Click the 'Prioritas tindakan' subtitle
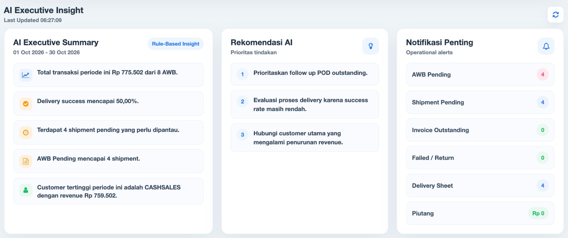Screen dimensions: 568x238 coord(254,52)
